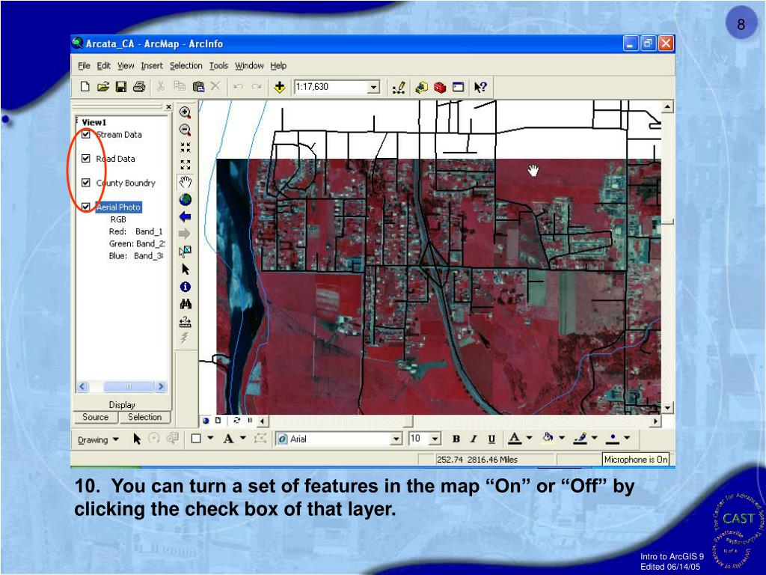Screen dimensions: 766x575
Task: Expand the font color dropdown arrow
Action: pos(529,438)
